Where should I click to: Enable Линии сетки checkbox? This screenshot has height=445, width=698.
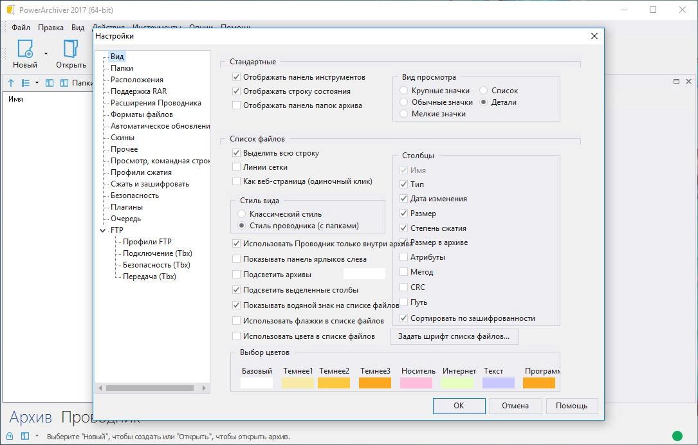236,167
